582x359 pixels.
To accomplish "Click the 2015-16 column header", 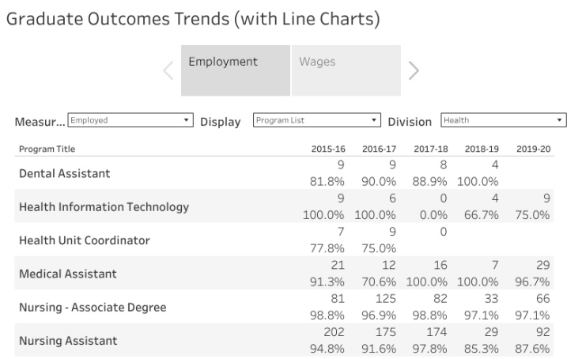I will (x=327, y=149).
